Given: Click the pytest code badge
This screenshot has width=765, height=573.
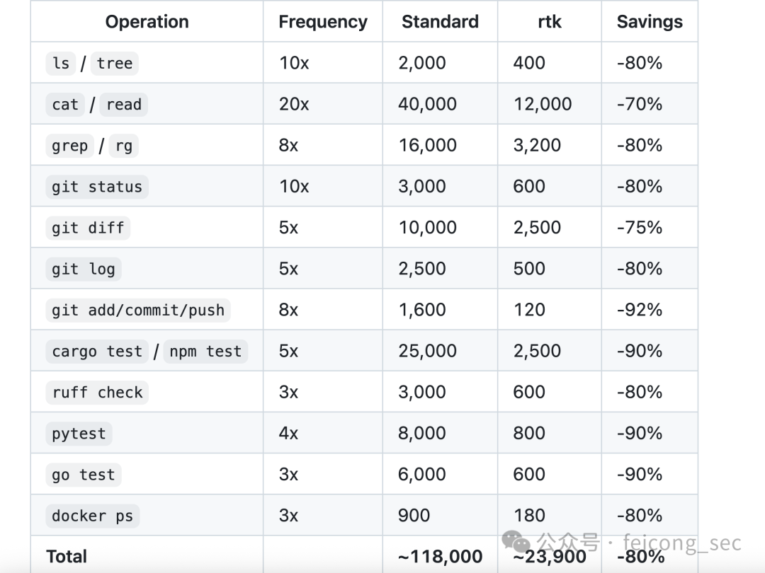Looking at the screenshot, I should point(79,434).
